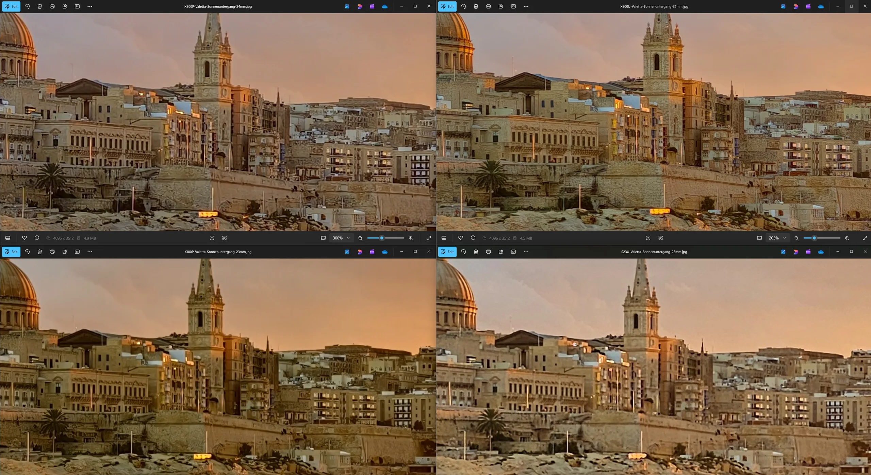871x475 pixels.
Task: Click Edit button in X300P window
Action: tap(11, 6)
